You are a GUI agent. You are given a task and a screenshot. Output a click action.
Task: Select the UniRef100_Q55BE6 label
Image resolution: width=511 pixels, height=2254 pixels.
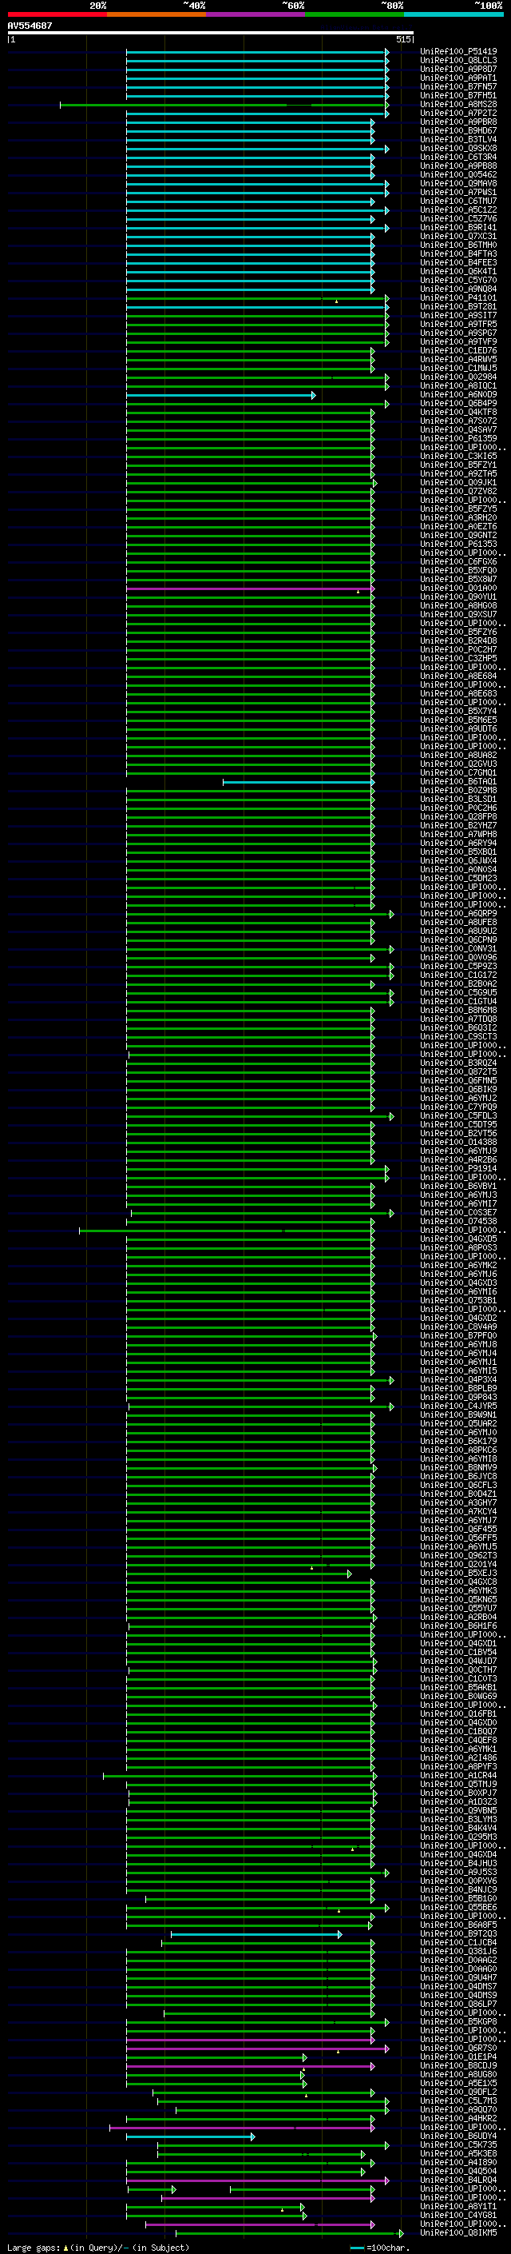pos(458,1908)
